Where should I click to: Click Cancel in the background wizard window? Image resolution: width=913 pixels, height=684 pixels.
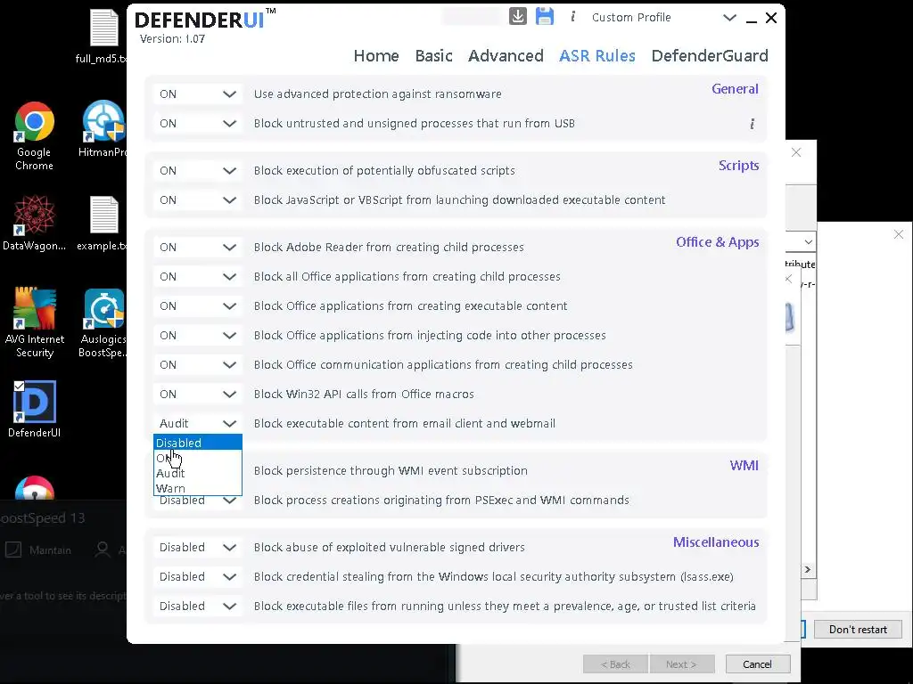(x=758, y=664)
